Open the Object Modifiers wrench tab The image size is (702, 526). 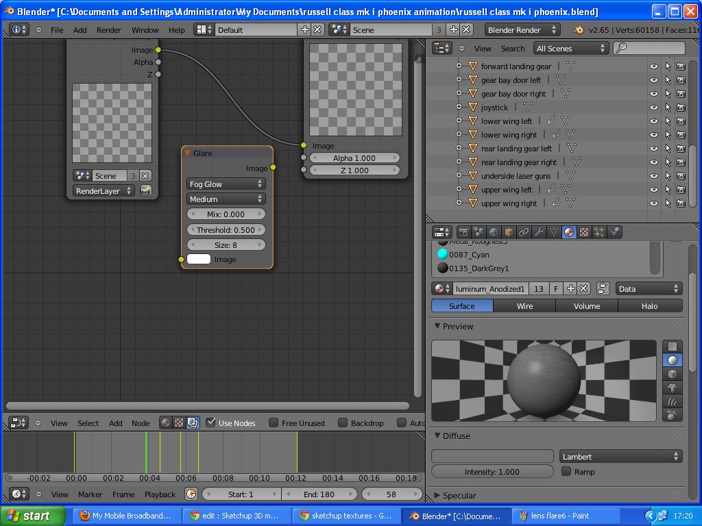539,232
